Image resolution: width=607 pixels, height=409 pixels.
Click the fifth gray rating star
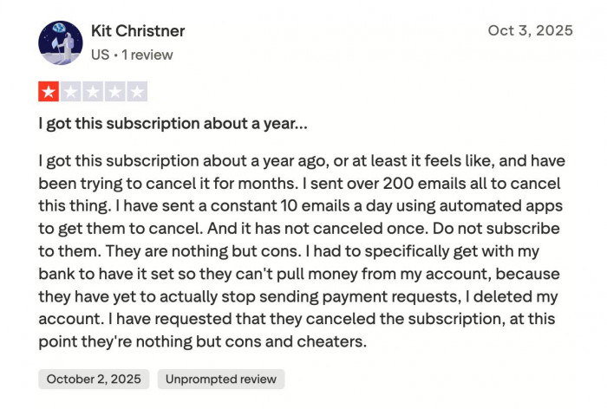point(136,91)
